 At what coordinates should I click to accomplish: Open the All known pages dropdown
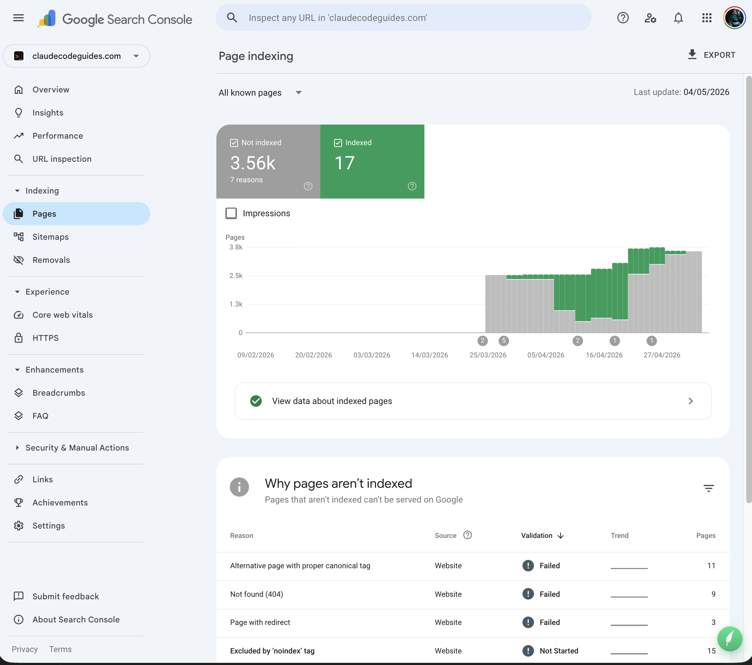click(x=260, y=93)
